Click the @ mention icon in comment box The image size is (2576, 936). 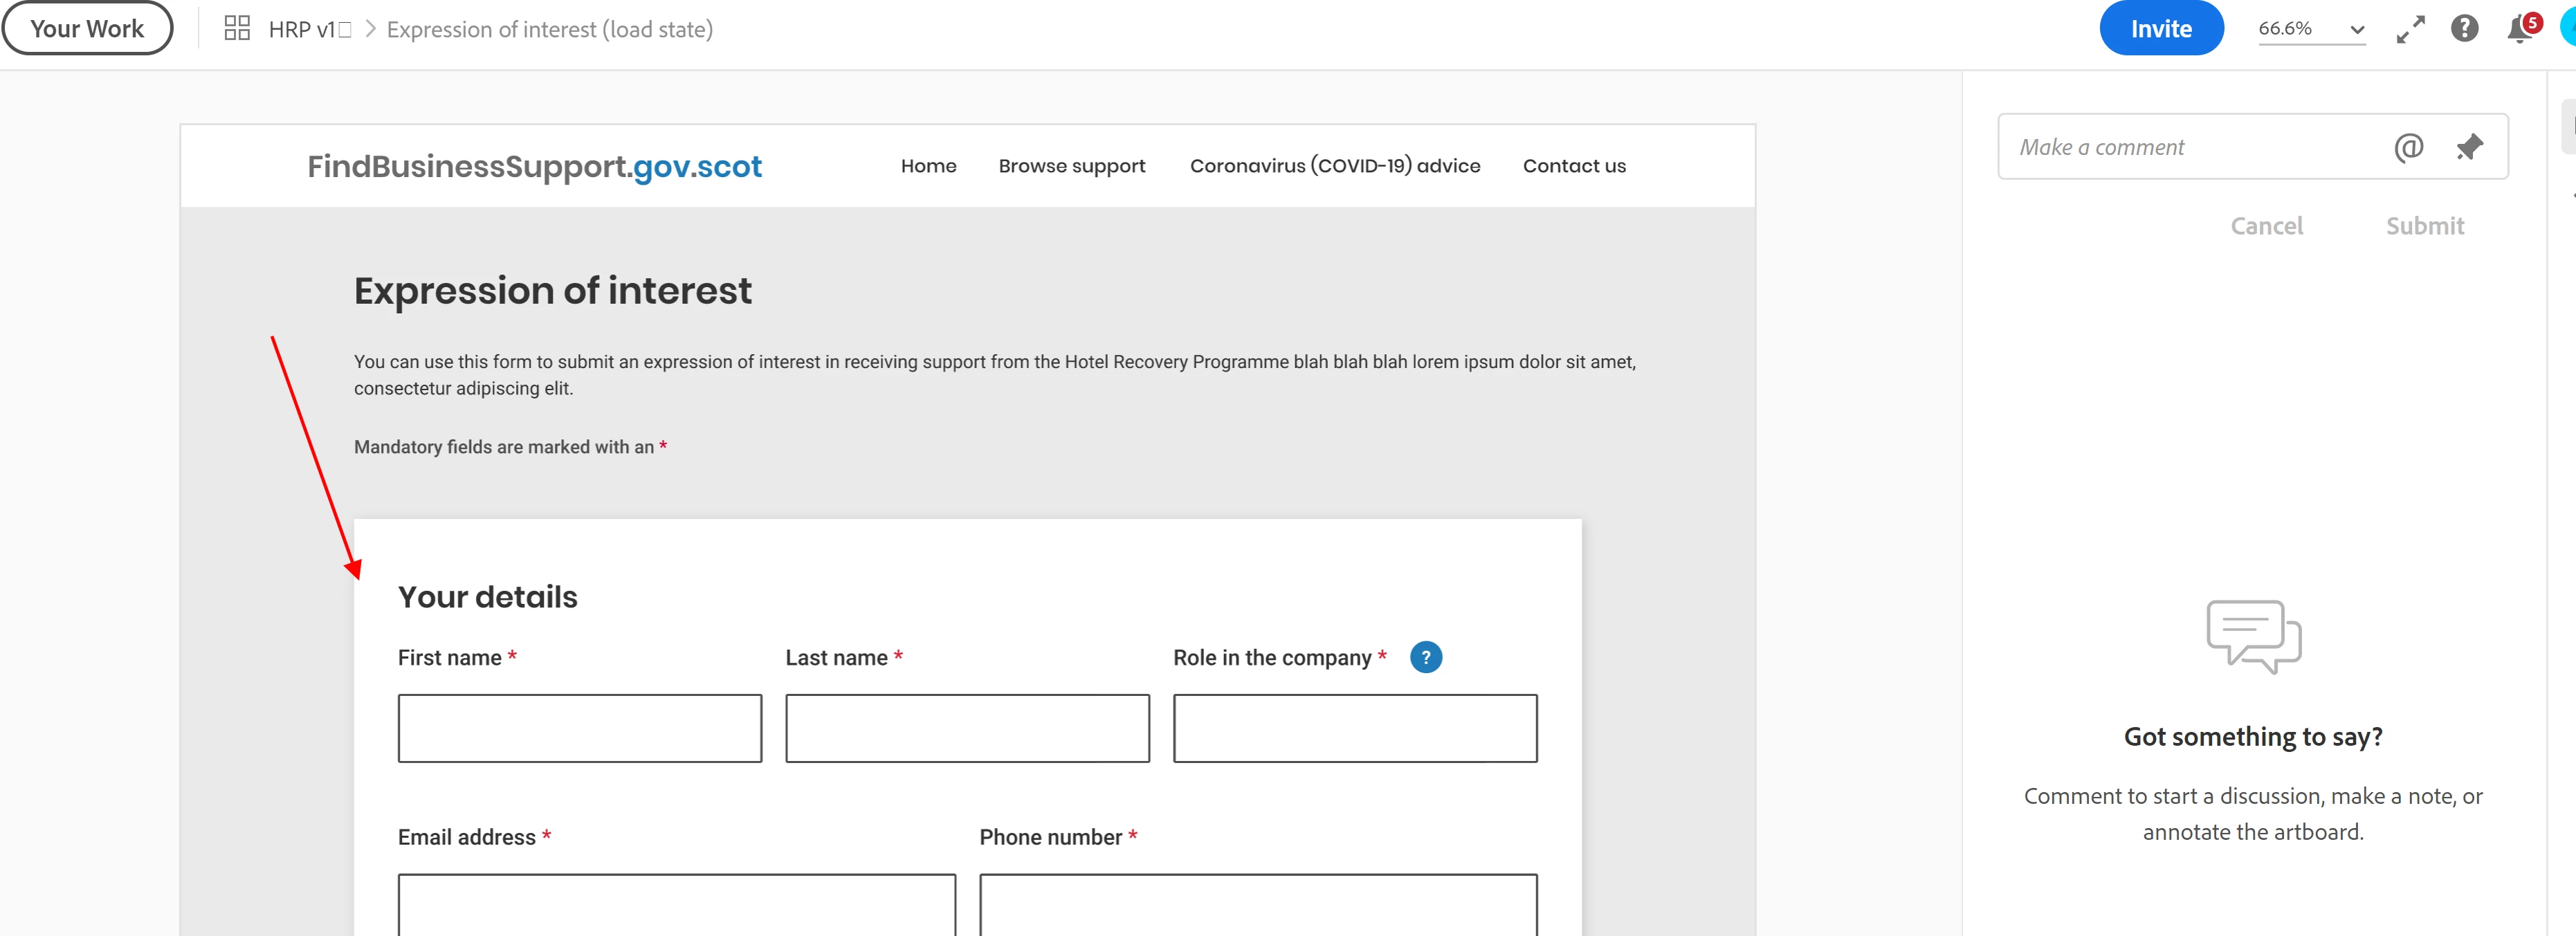[2408, 147]
